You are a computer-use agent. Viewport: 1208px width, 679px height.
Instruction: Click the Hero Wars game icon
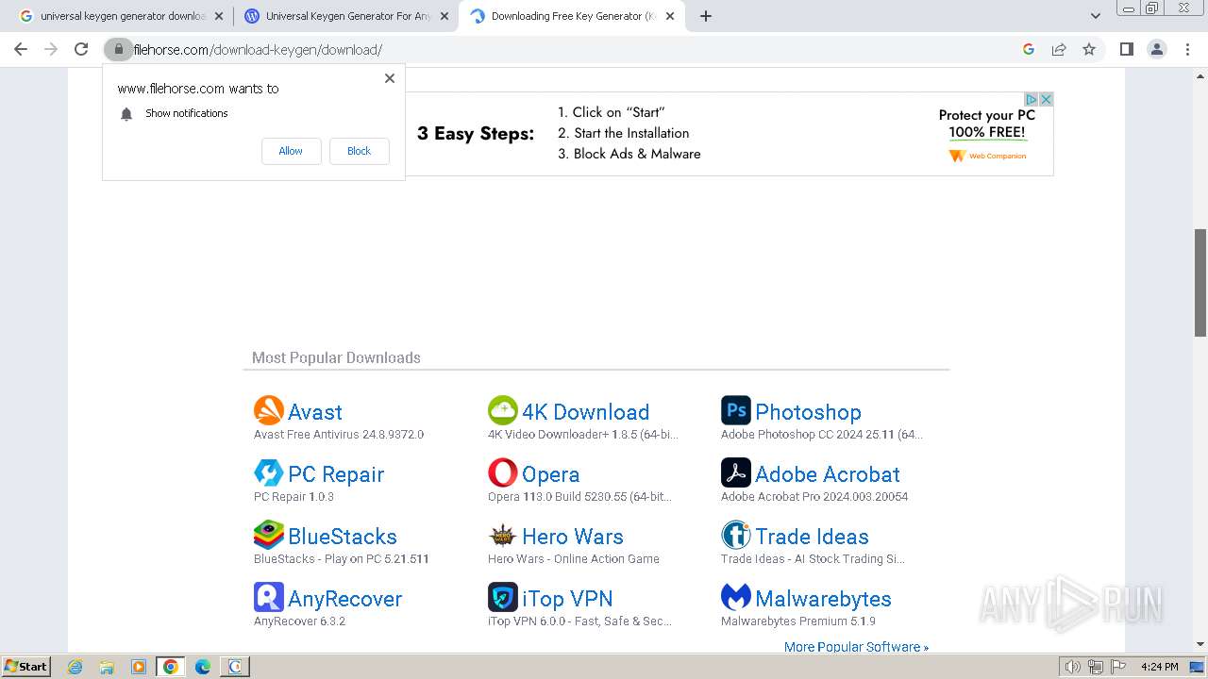point(503,535)
